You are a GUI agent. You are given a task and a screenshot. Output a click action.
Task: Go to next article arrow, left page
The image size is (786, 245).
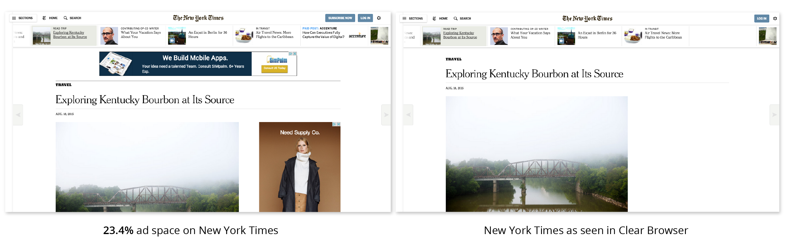386,115
